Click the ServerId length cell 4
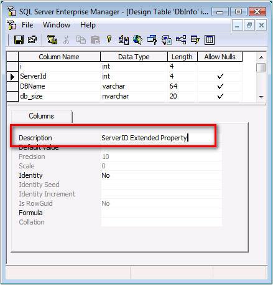The width and height of the screenshot is (273, 285). [x=182, y=76]
